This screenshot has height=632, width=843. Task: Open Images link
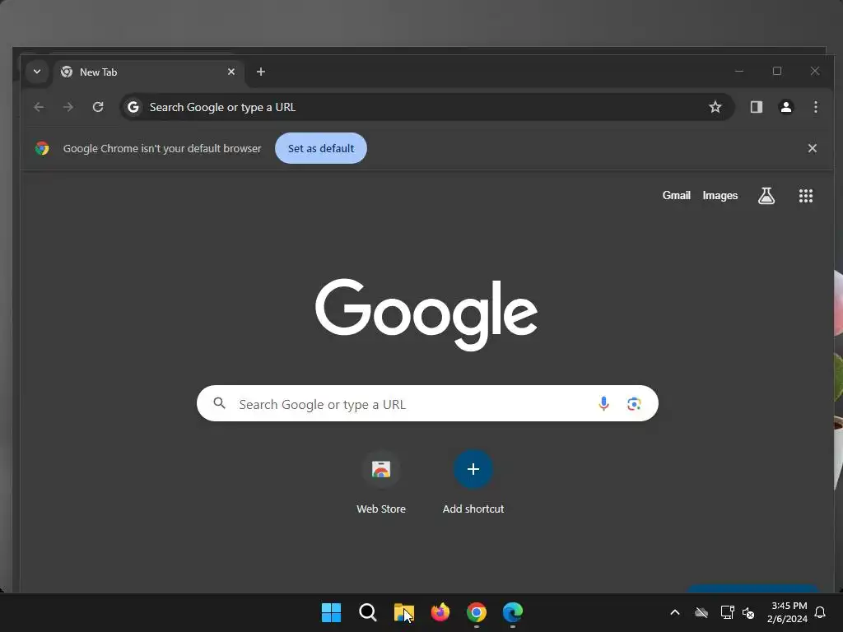pyautogui.click(x=720, y=196)
